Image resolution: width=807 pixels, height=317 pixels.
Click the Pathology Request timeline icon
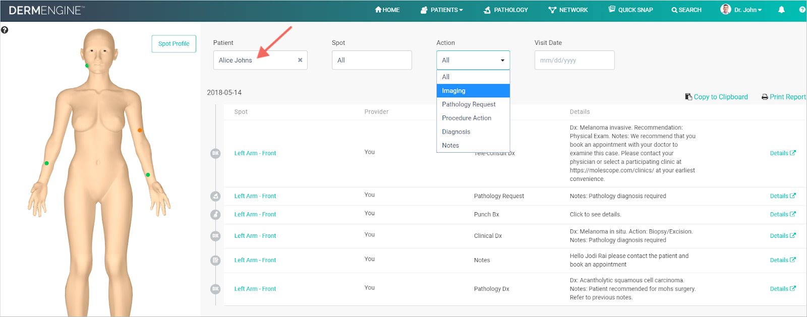coord(215,196)
